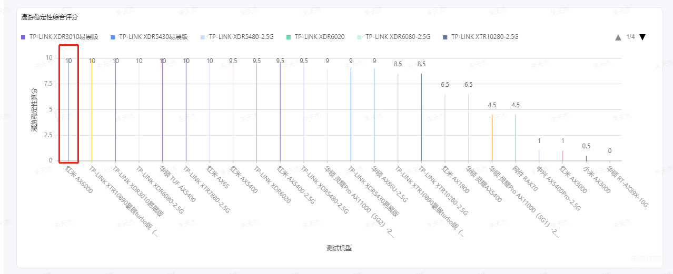Viewport: 673px width, 274px height.
Task: Select the 红米 AX5400-2.5G bar
Action: [280, 111]
